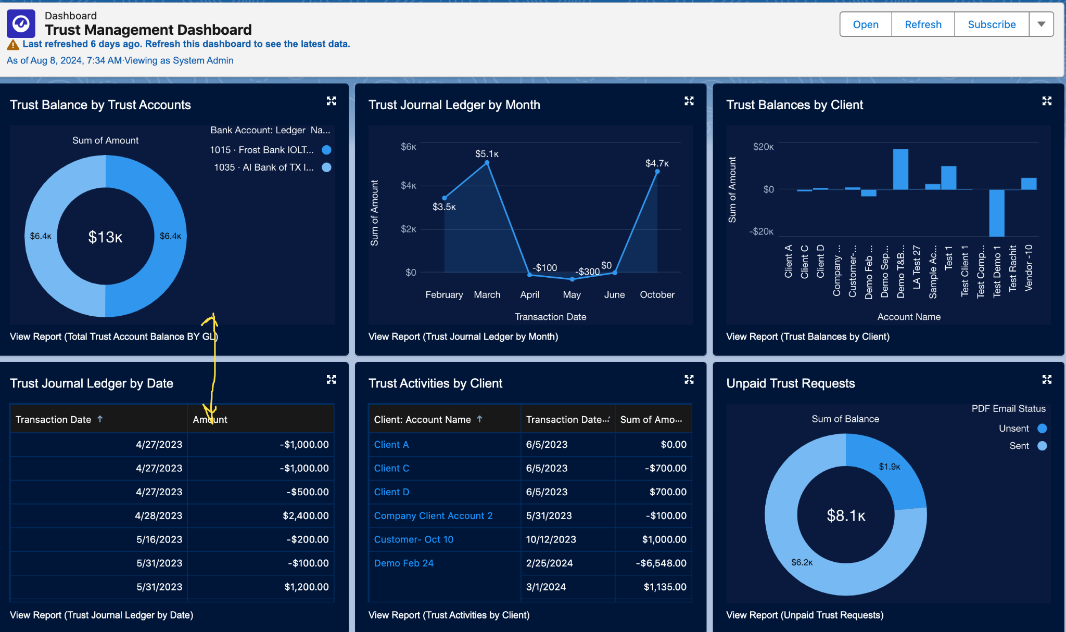Click the Refresh button
Image resolution: width=1066 pixels, height=632 pixels.
[923, 24]
